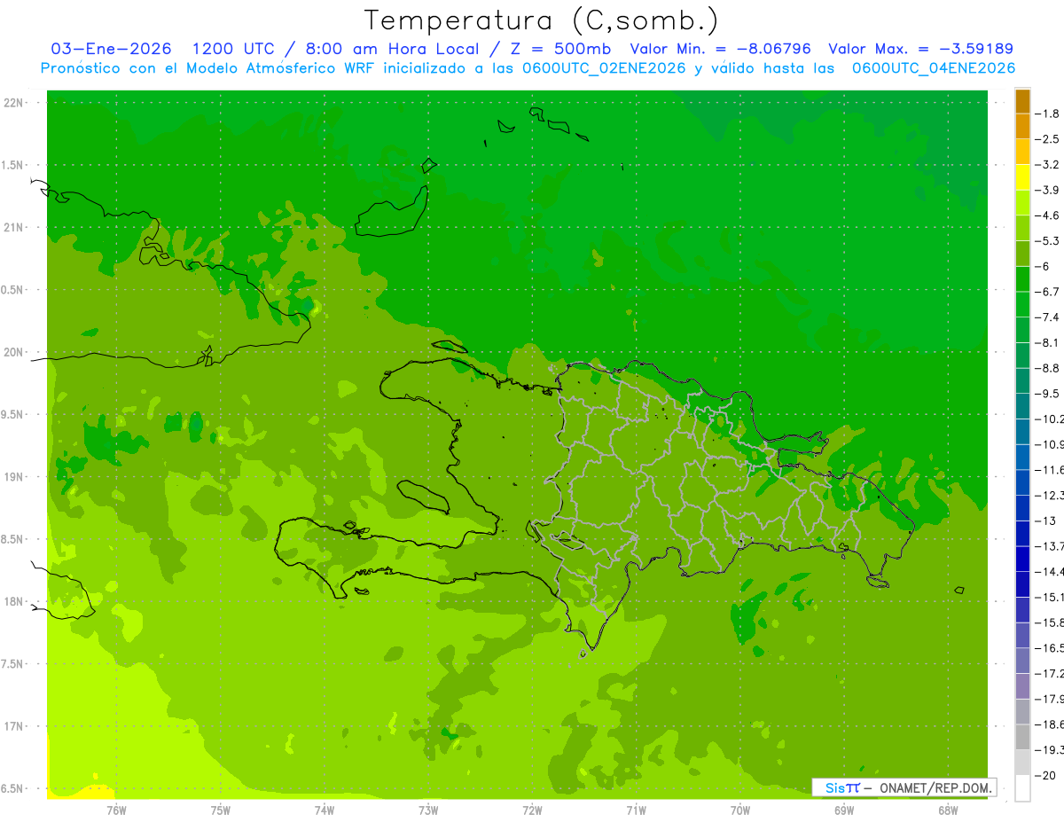Image resolution: width=1064 pixels, height=822 pixels.
Task: Pick the purple swatch between -17.2 and -17.9
Action: (1022, 686)
